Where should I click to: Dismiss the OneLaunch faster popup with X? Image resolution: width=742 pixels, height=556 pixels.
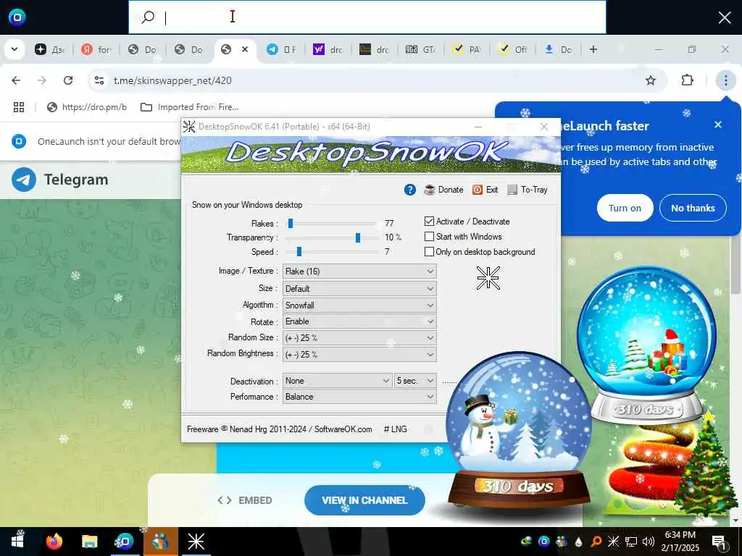tap(718, 125)
